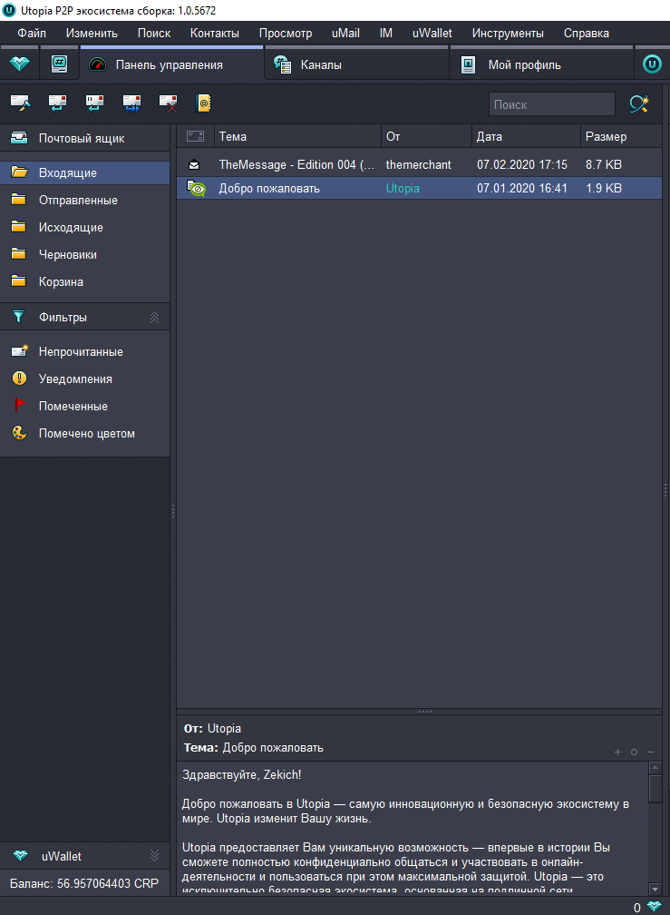Click the Flagged red flag icon

(20, 405)
